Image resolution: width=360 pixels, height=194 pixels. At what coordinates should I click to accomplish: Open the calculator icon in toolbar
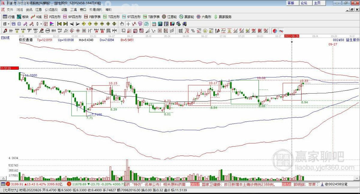click(160, 24)
